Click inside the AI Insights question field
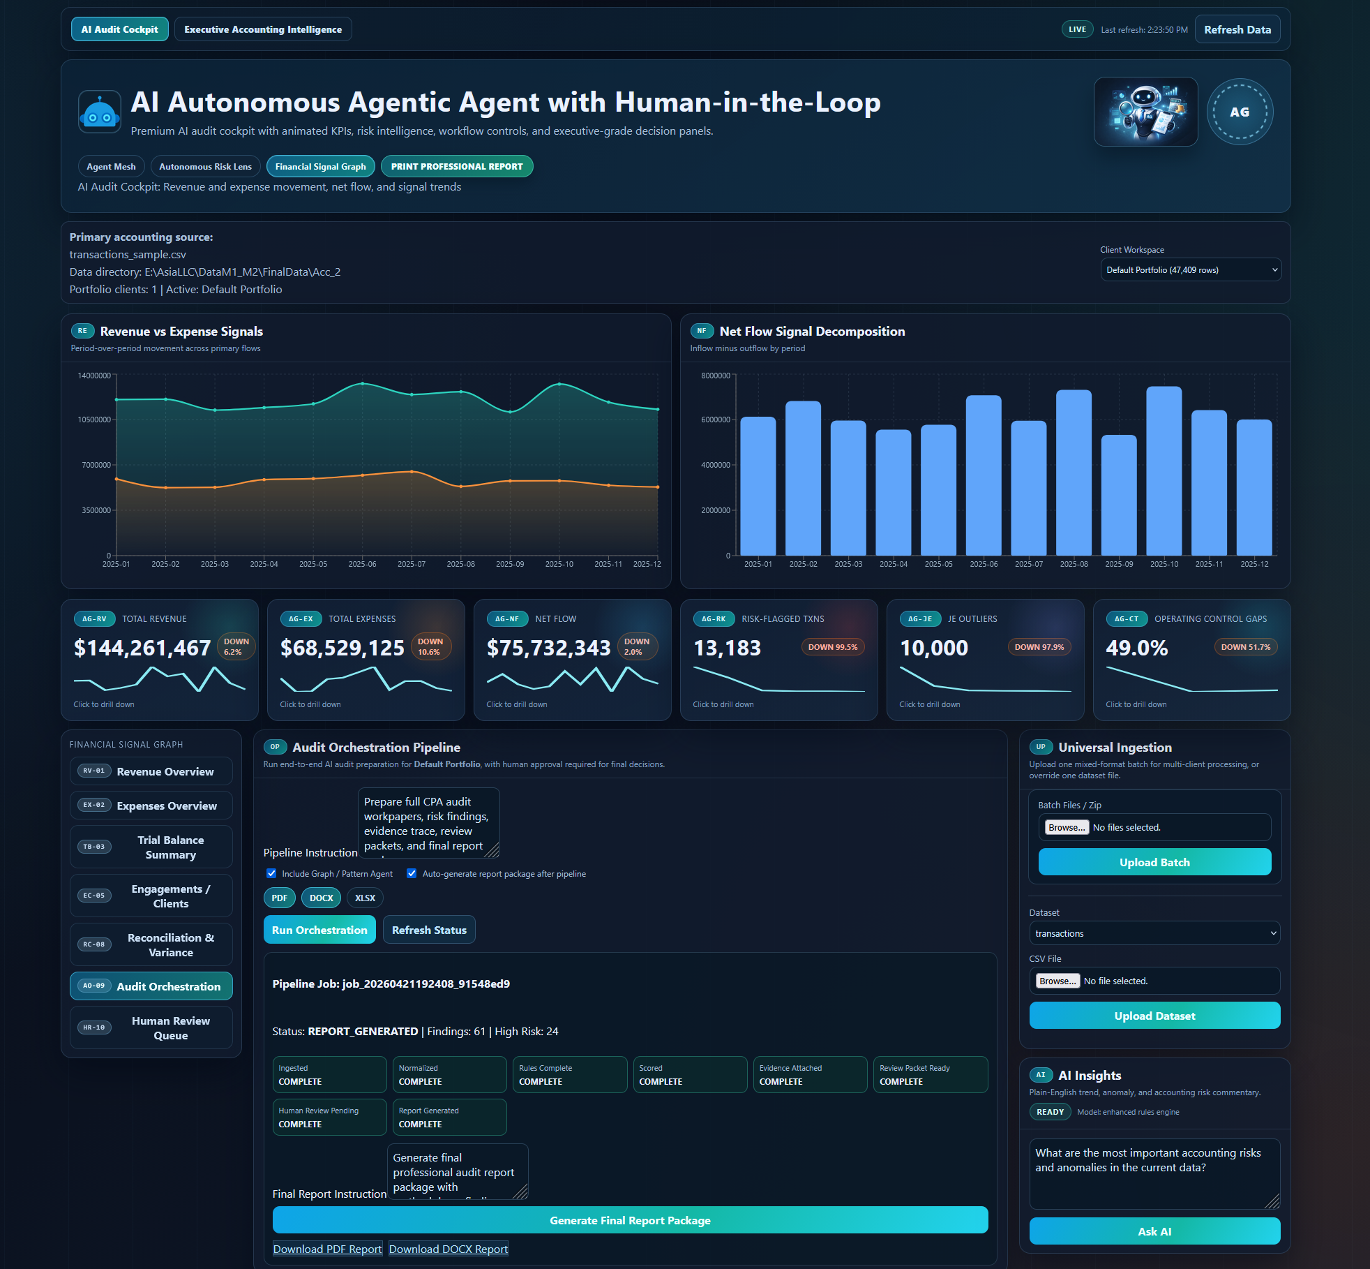 pyautogui.click(x=1154, y=1173)
